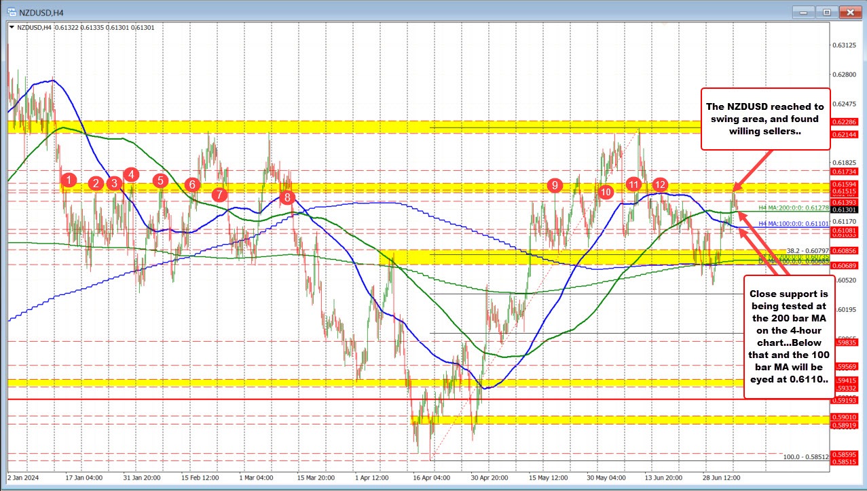
Task: Select the red 0.59193 price level tag
Action: pos(845,400)
